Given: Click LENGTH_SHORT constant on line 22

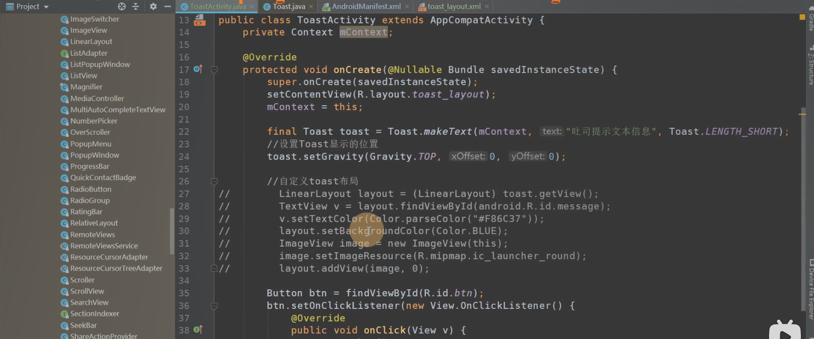Looking at the screenshot, I should coord(742,132).
